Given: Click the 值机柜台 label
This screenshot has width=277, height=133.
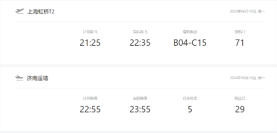Looking at the screenshot, I should click(x=190, y=32).
